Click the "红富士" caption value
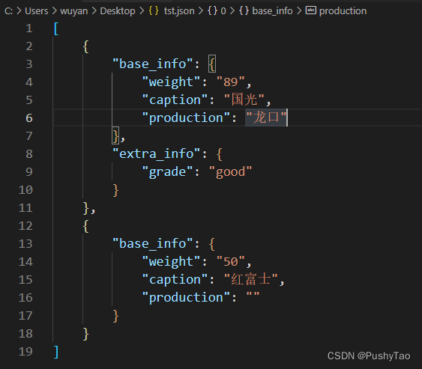Viewport: 422px width, 369px height. (x=251, y=279)
